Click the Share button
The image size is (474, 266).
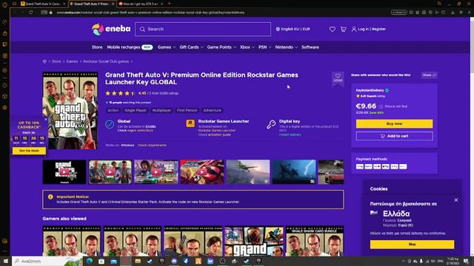430,75
